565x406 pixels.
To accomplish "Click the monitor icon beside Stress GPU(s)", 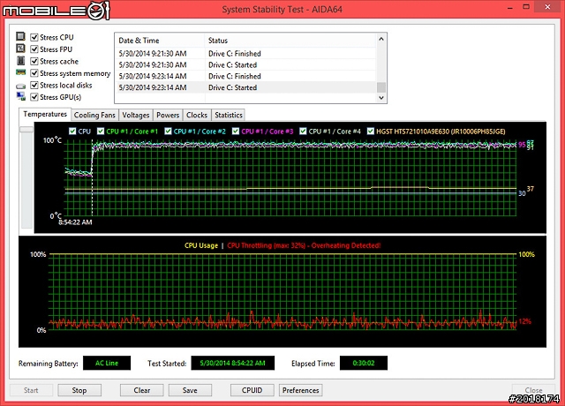I will pyautogui.click(x=20, y=96).
